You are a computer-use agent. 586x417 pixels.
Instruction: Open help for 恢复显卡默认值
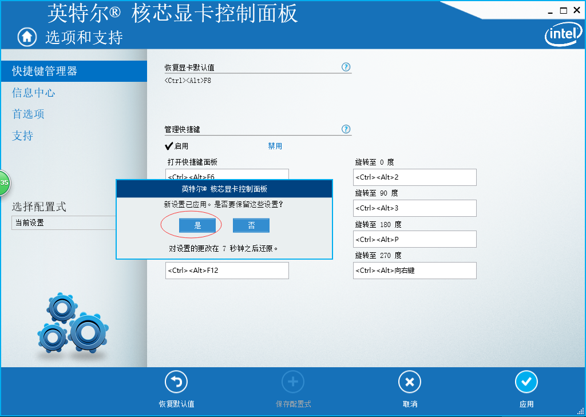pyautogui.click(x=346, y=67)
